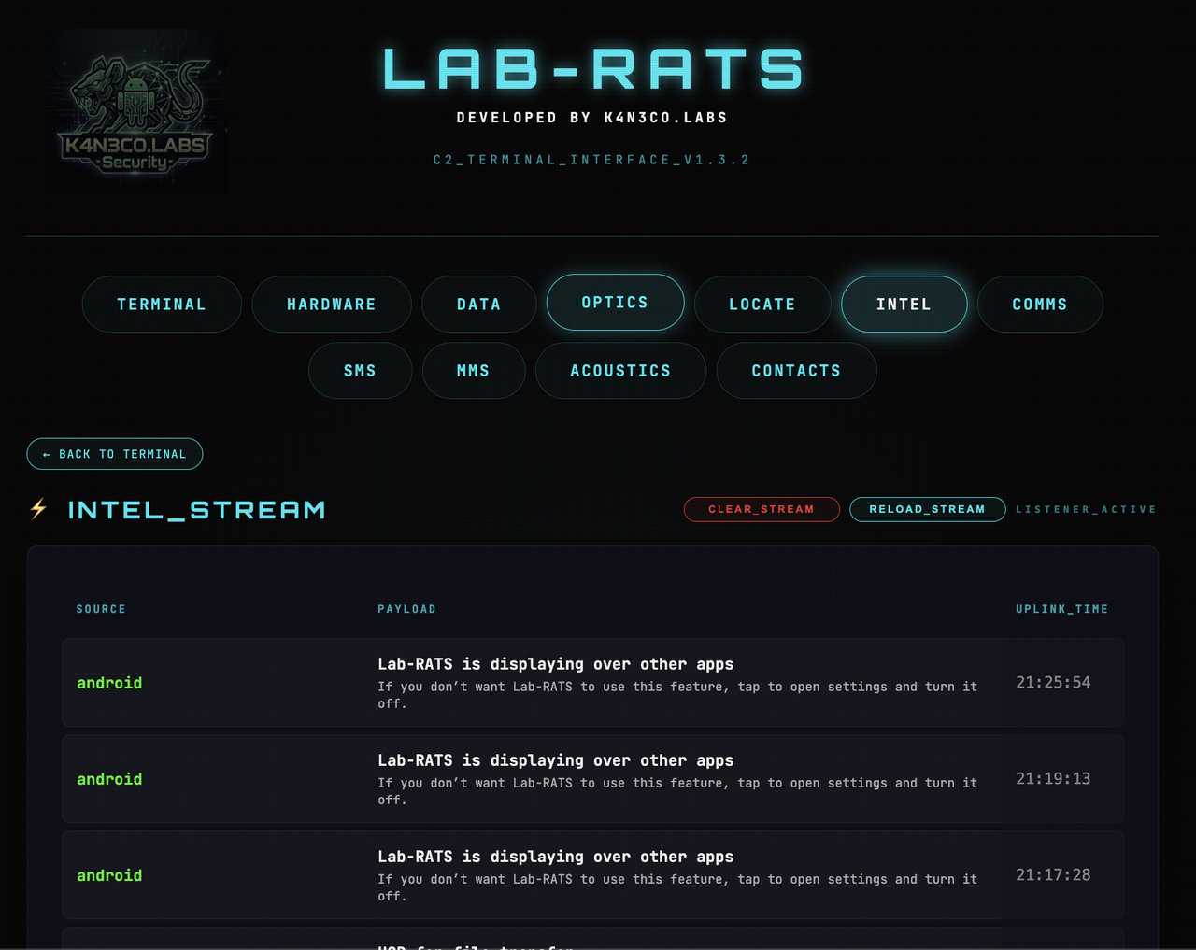Click android source in the 21:25:54 row
Viewport: 1196px width, 950px height.
point(109,683)
